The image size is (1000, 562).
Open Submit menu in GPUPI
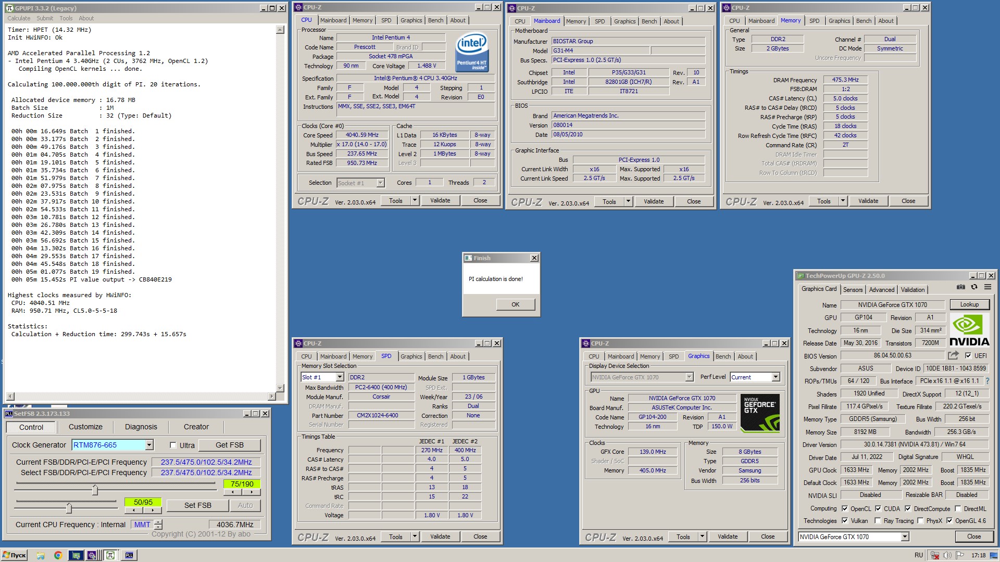click(45, 18)
